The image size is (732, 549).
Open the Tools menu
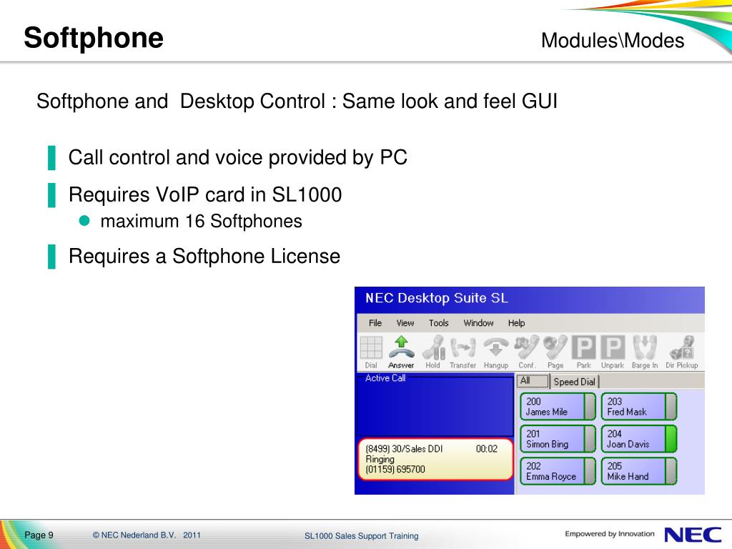click(x=438, y=323)
